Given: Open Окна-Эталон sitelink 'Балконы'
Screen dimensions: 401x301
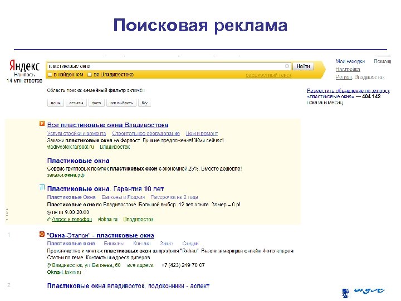Looking at the screenshot, I should click(x=114, y=244).
